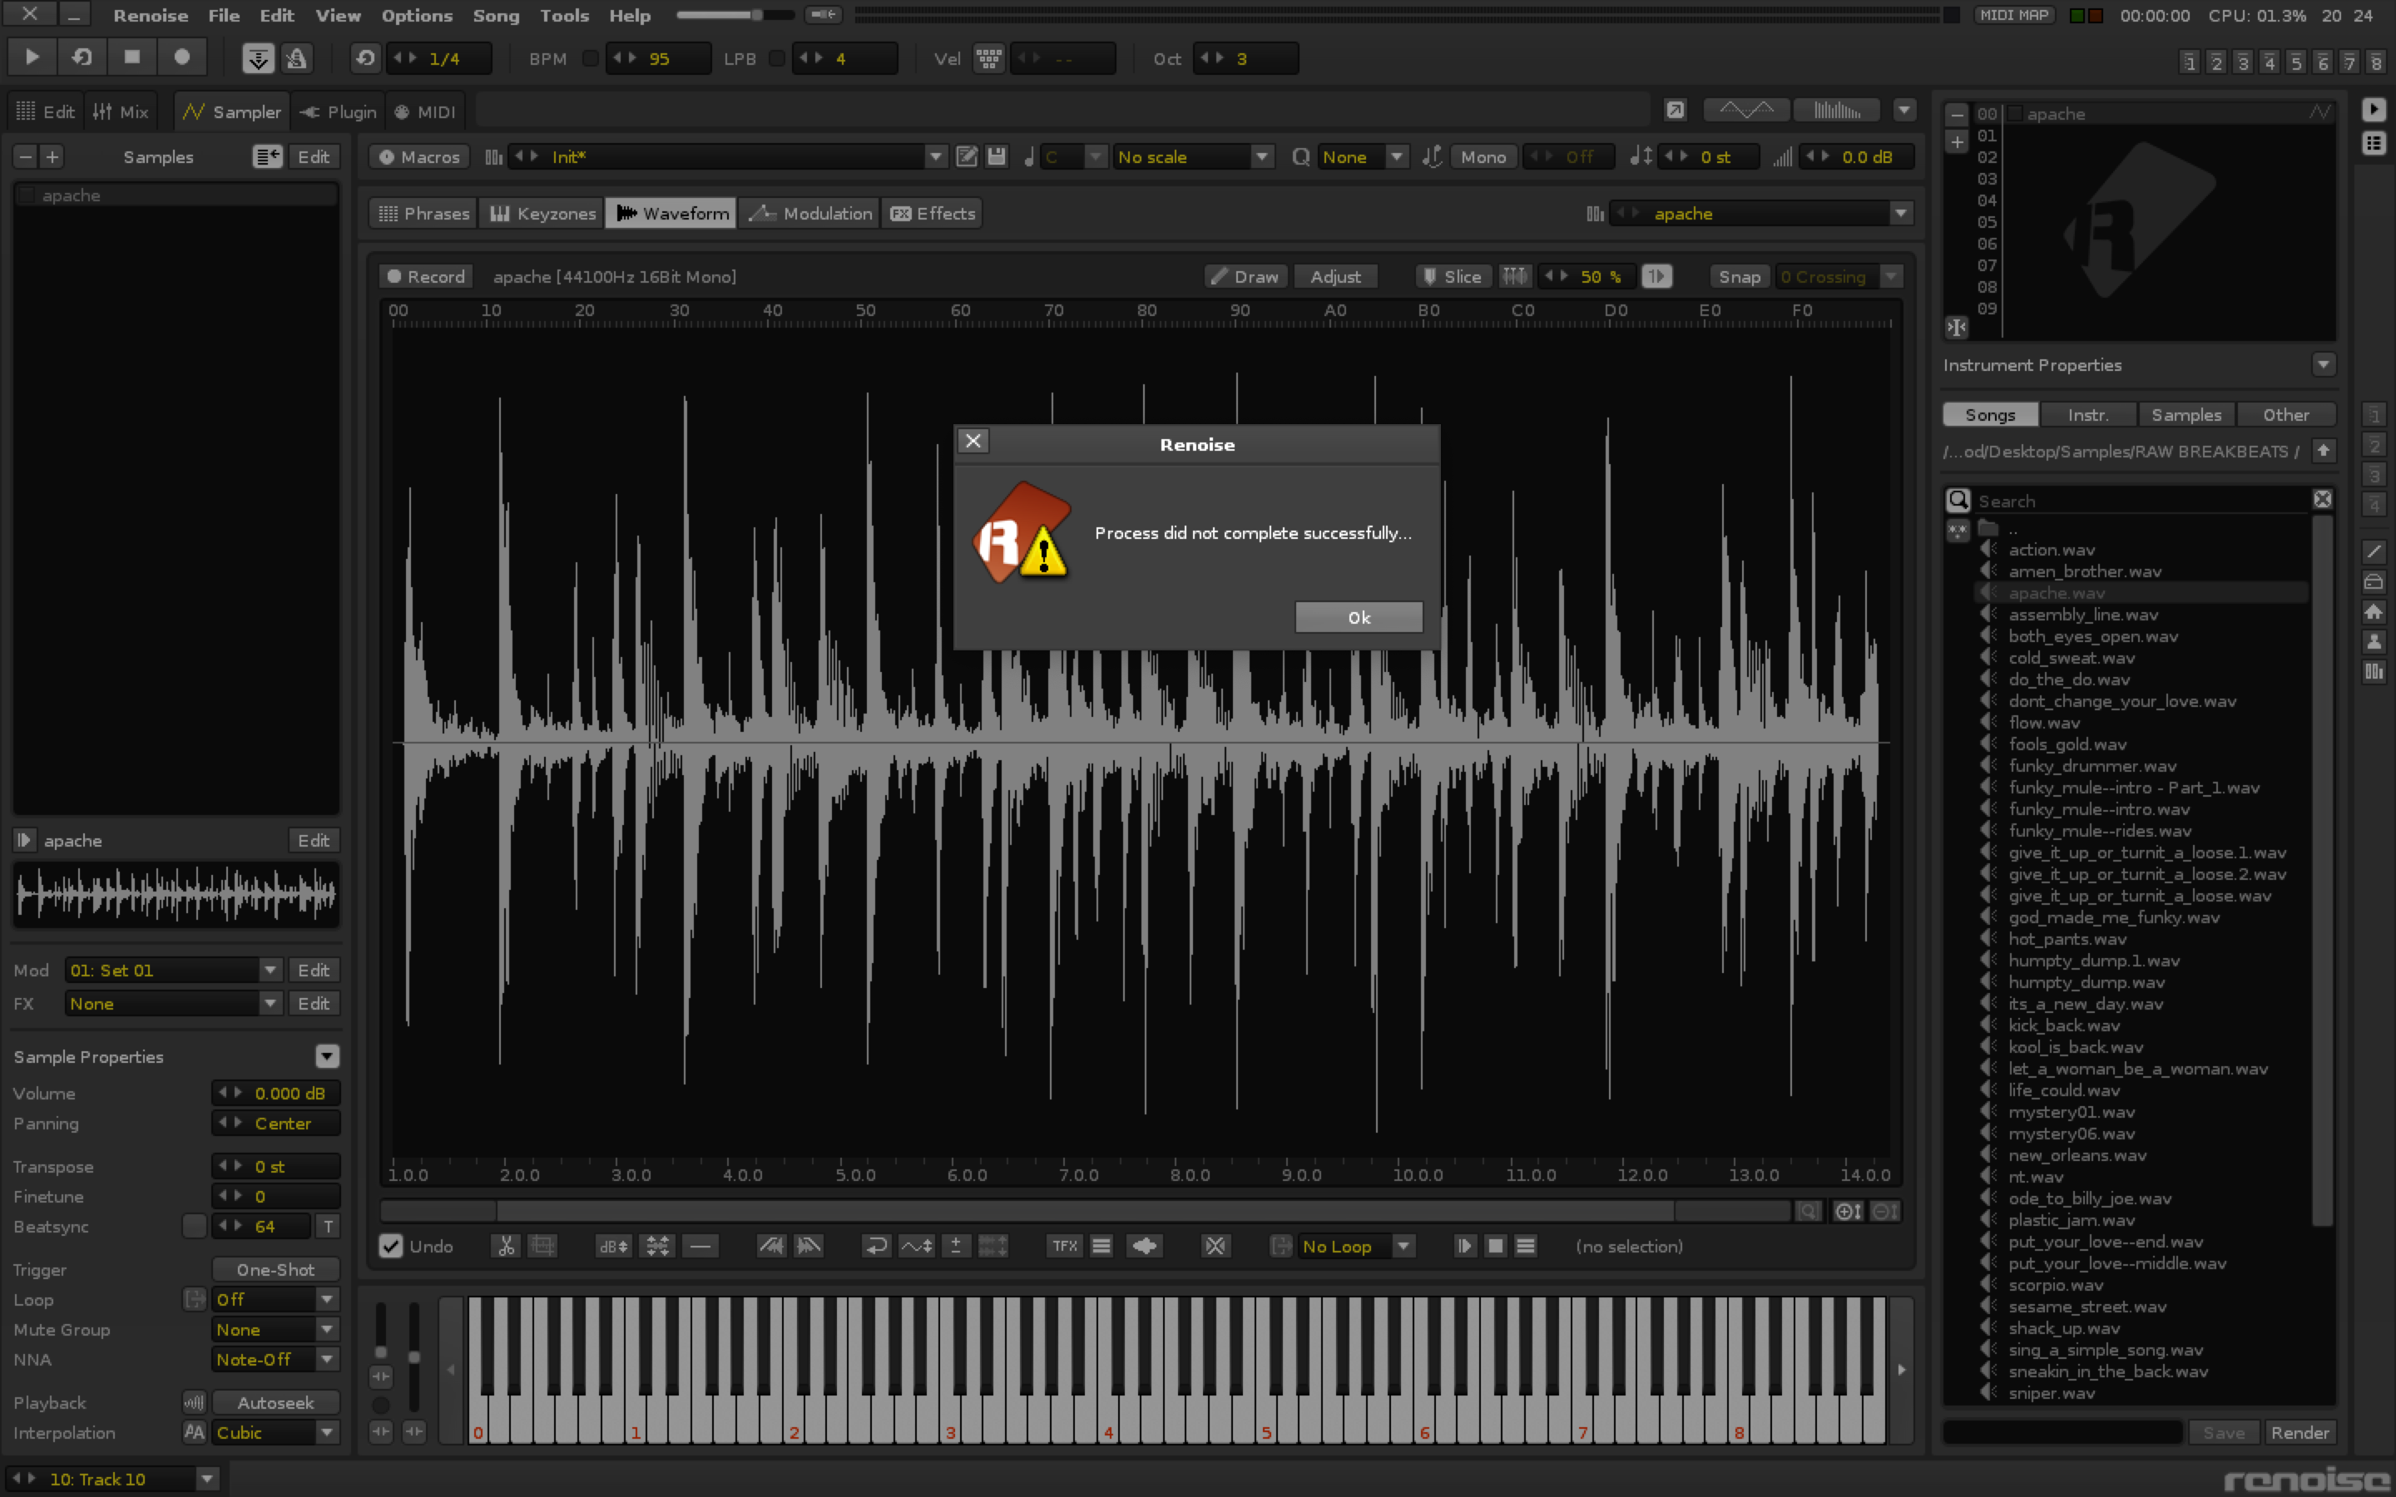
Task: Toggle the metronome icon
Action: click(x=296, y=58)
